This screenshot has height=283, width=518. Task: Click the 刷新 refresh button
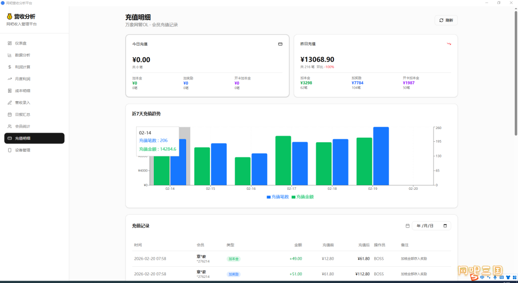click(446, 20)
